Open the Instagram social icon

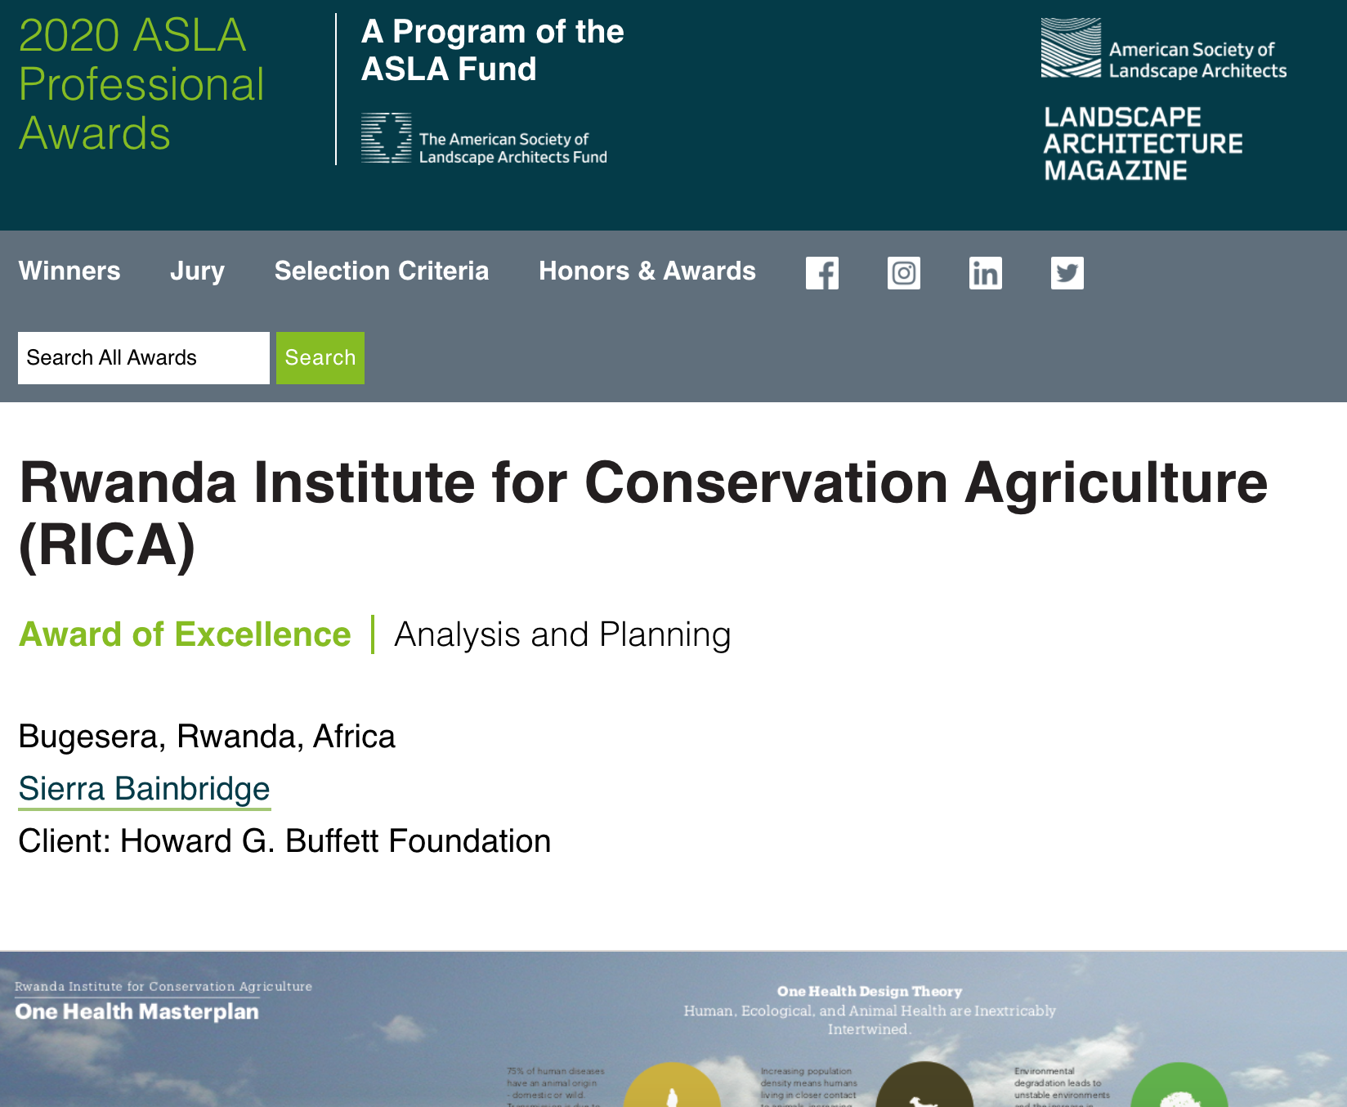point(904,273)
